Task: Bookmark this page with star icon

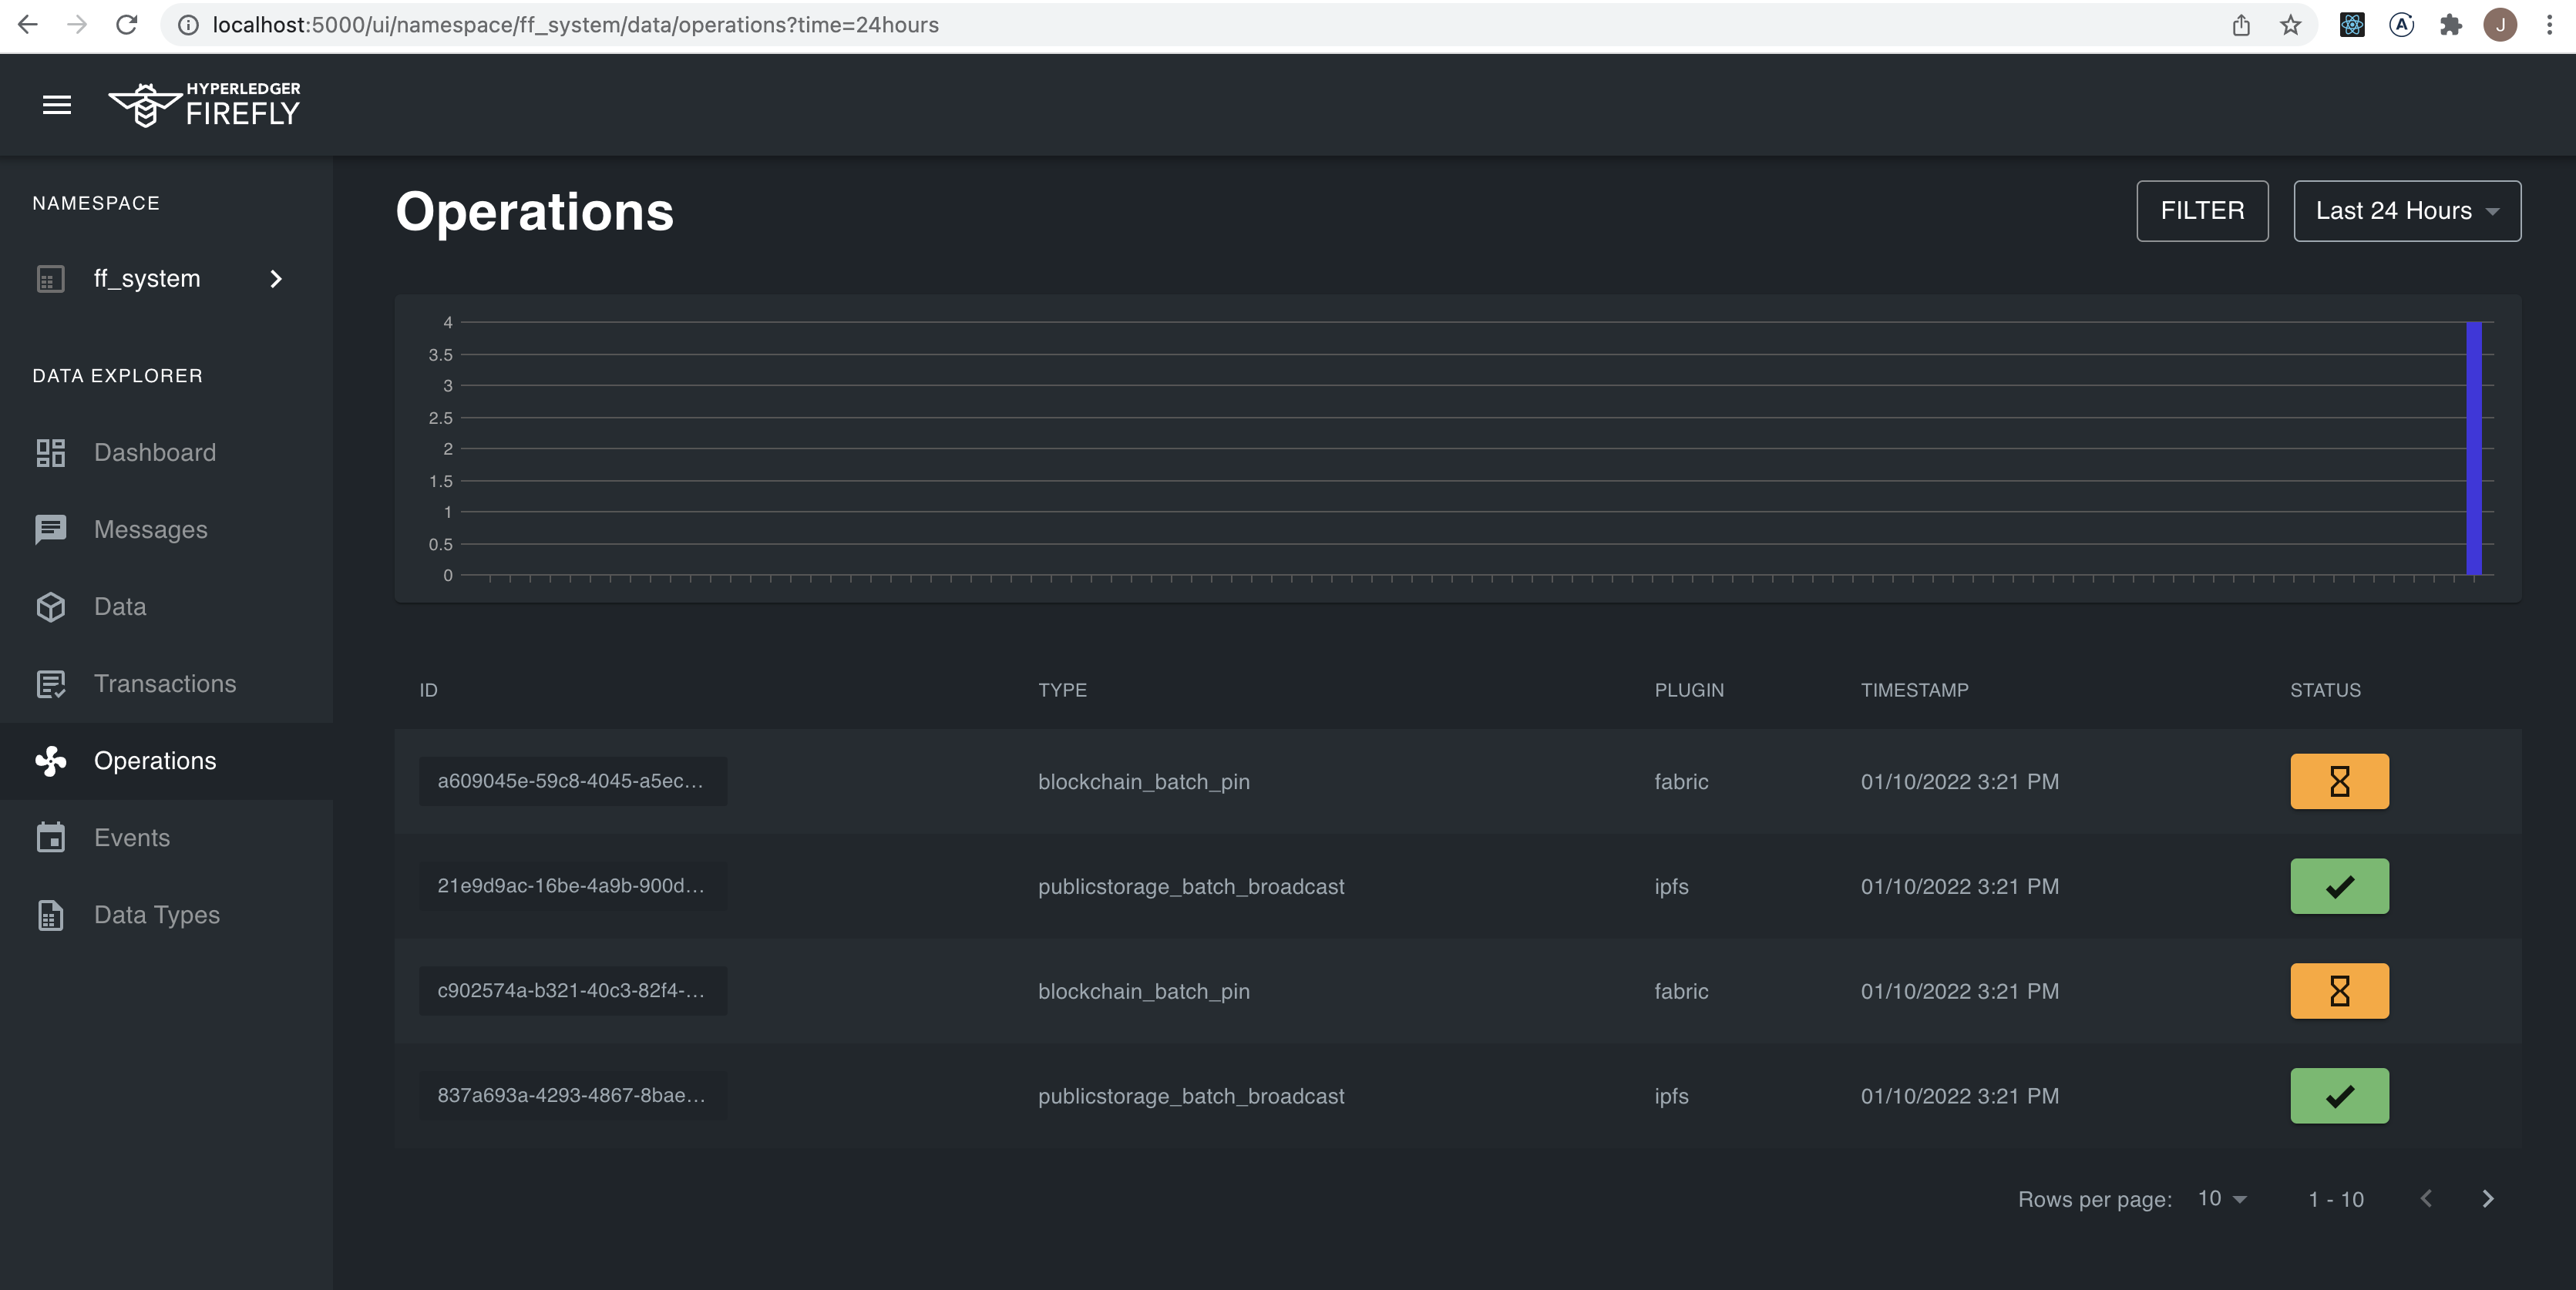Action: pos(2290,25)
